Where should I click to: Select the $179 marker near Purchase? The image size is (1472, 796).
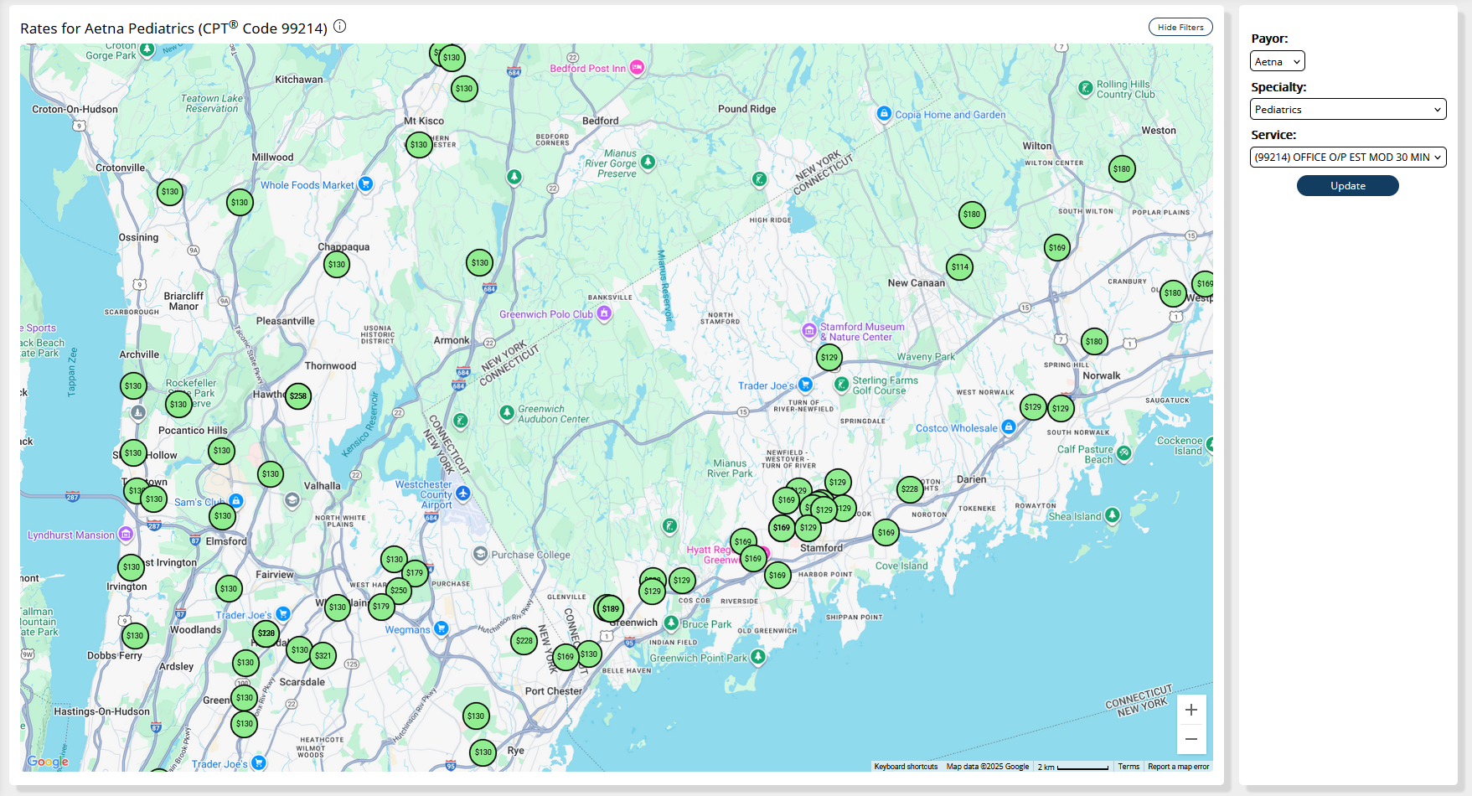coord(415,574)
